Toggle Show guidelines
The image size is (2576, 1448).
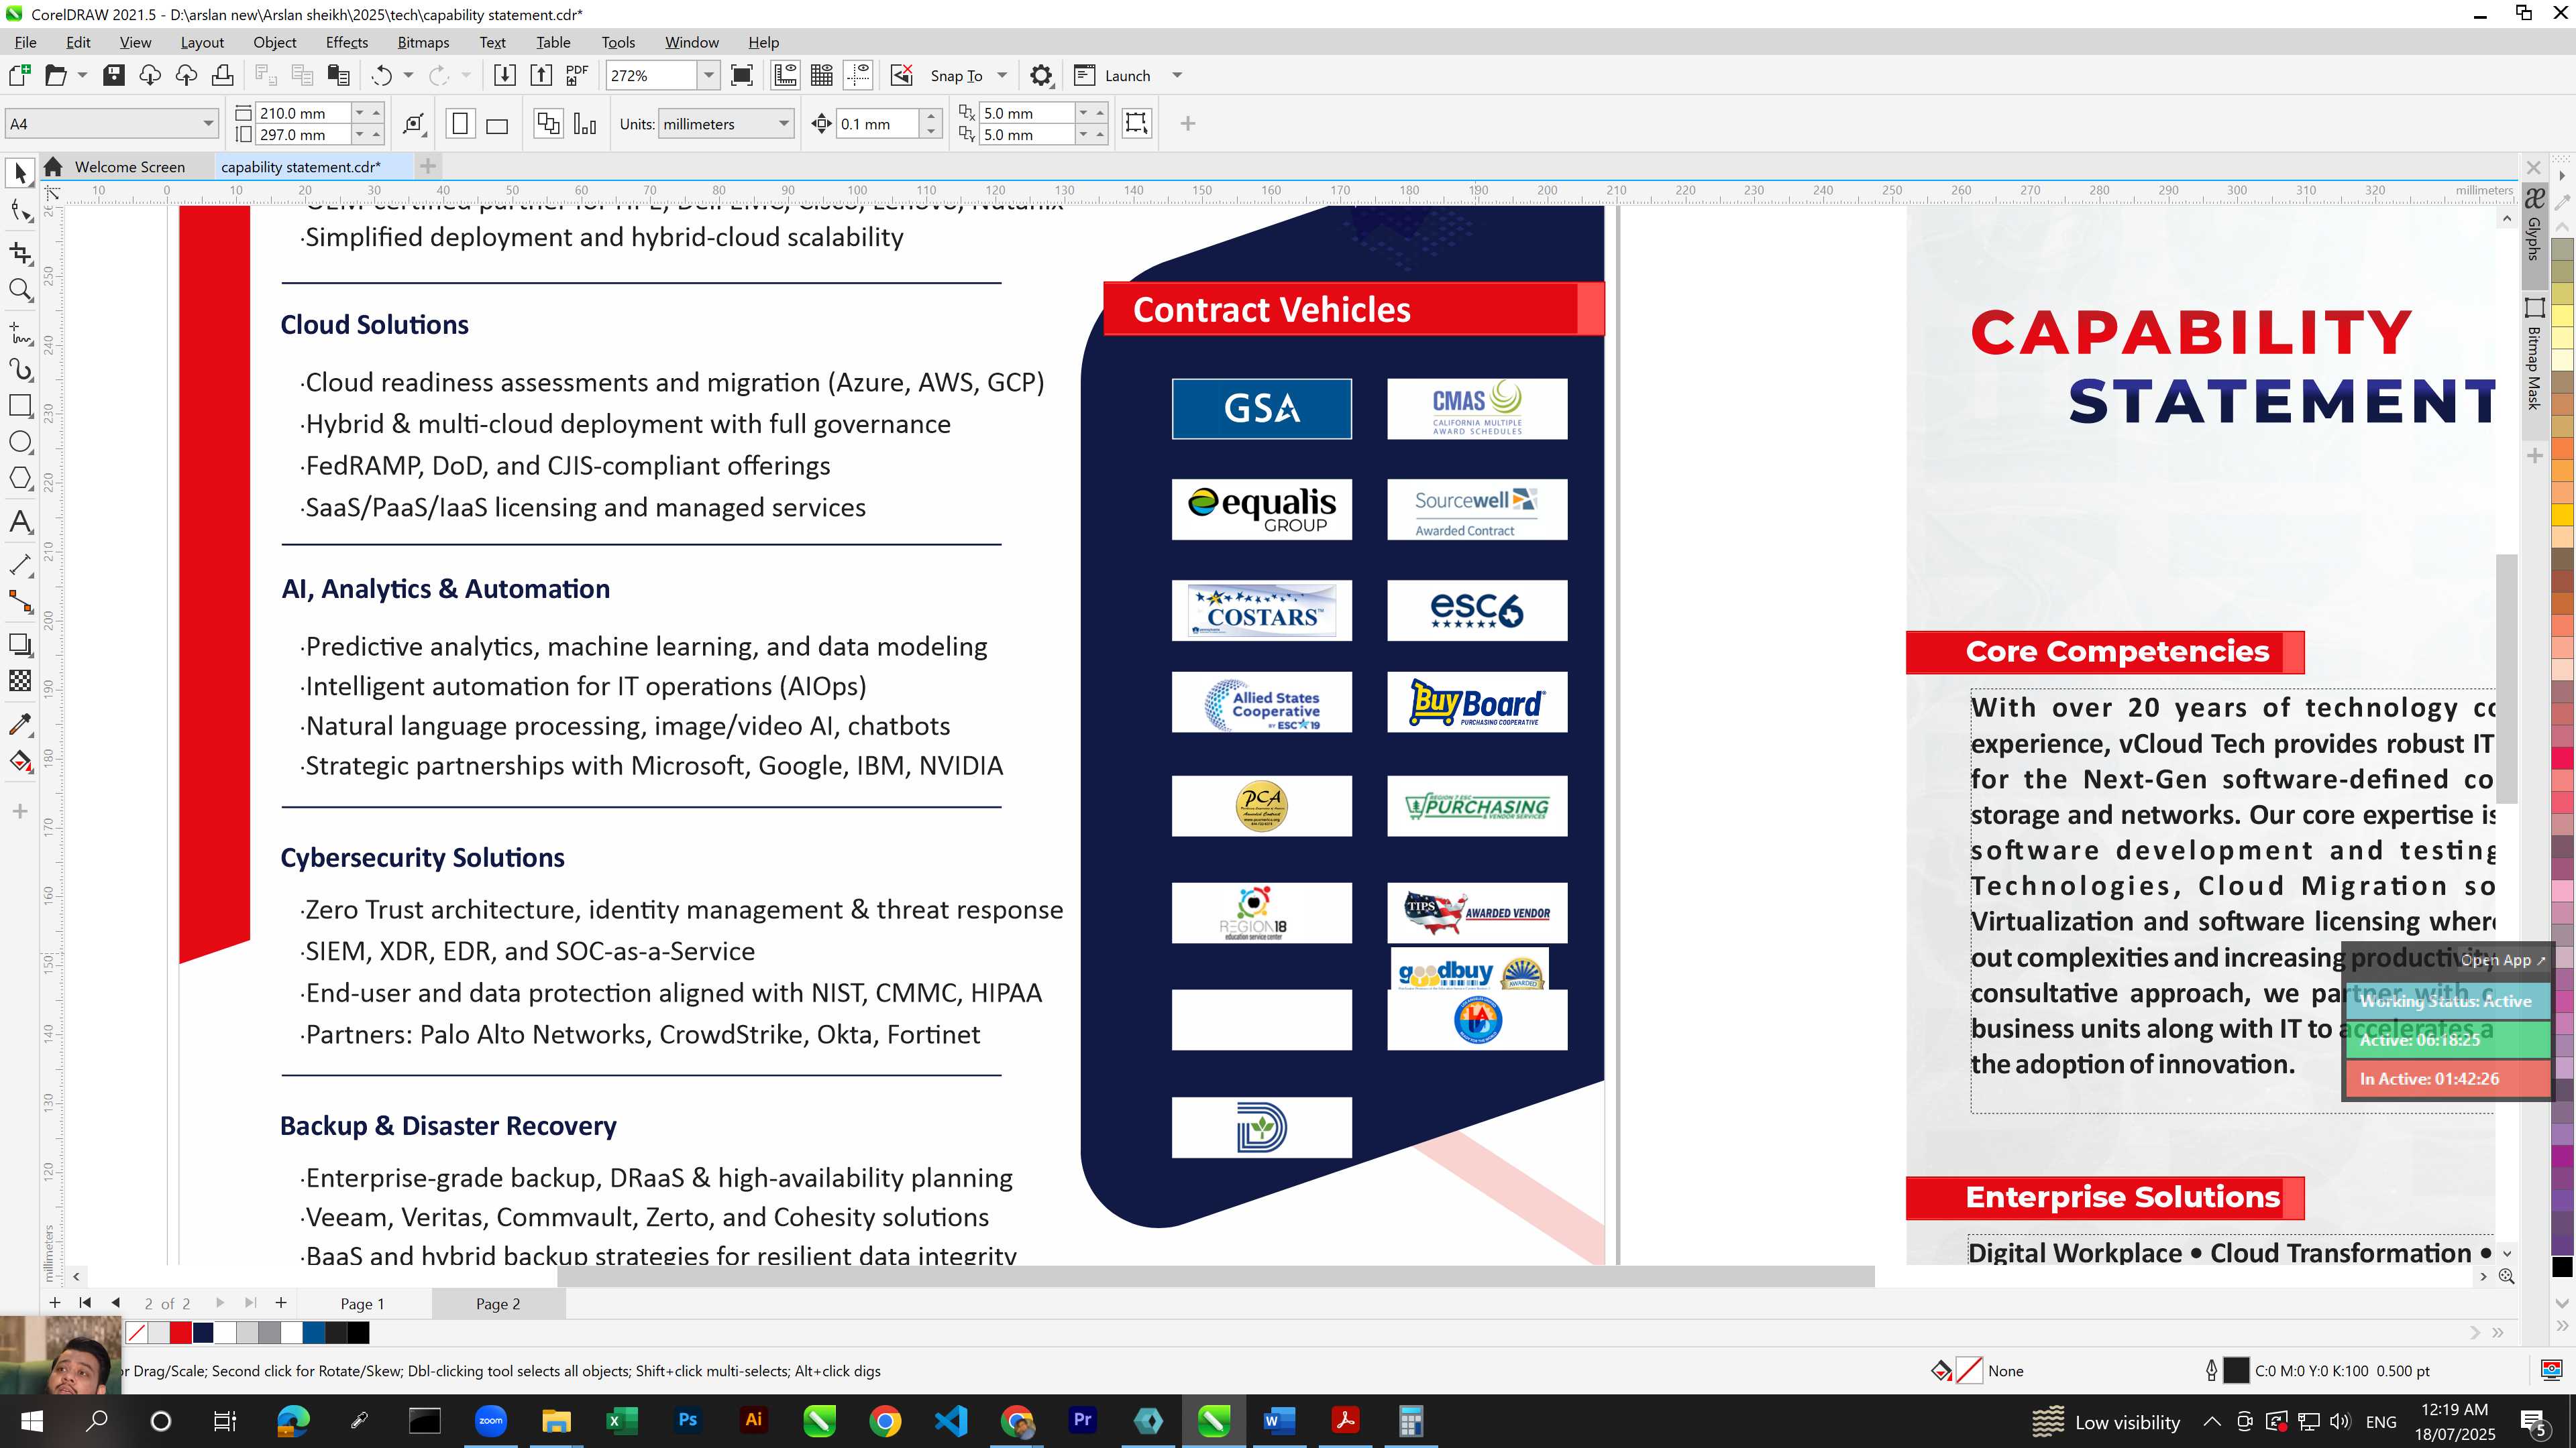[858, 75]
